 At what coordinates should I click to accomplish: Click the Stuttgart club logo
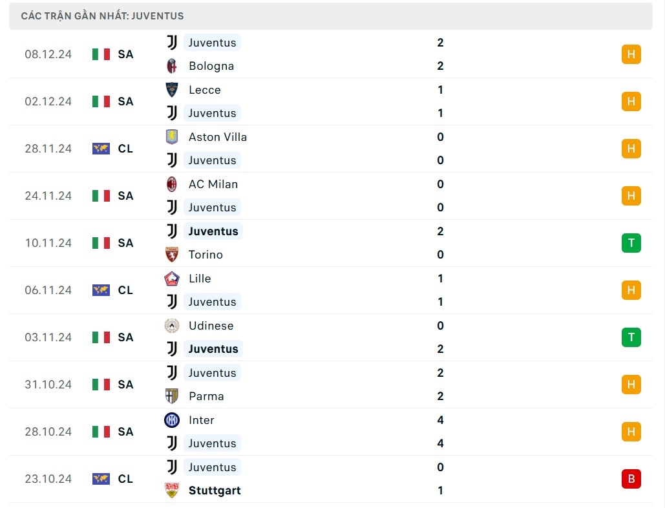pos(172,491)
